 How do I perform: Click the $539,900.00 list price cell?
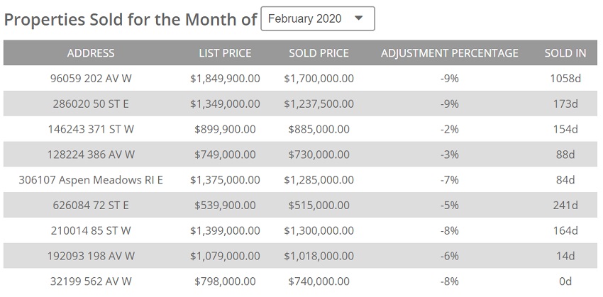pyautogui.click(x=225, y=206)
